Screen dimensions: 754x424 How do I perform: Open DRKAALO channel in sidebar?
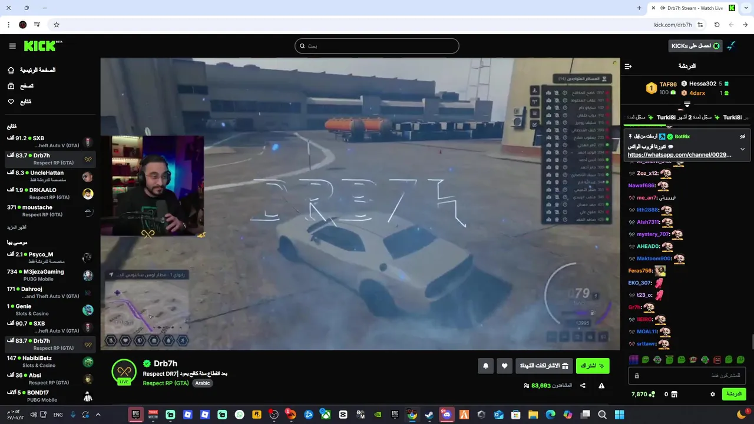tap(50, 194)
